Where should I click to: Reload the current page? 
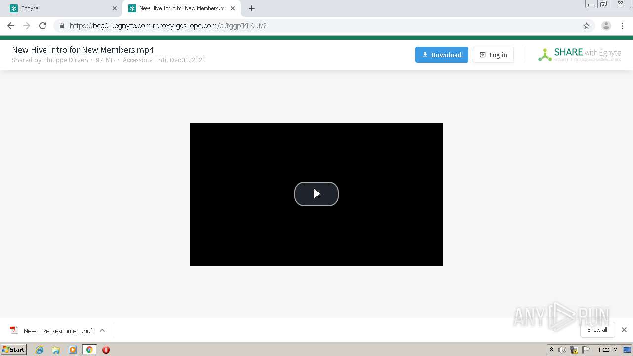click(43, 26)
